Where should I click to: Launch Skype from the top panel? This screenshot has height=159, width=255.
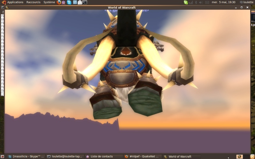pos(69,3)
